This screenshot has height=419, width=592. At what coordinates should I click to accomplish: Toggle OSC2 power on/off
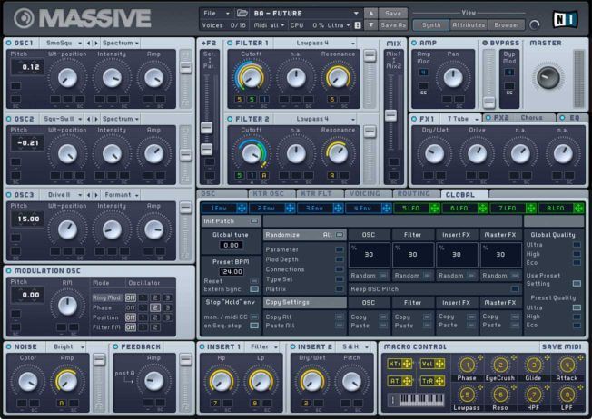click(9, 119)
